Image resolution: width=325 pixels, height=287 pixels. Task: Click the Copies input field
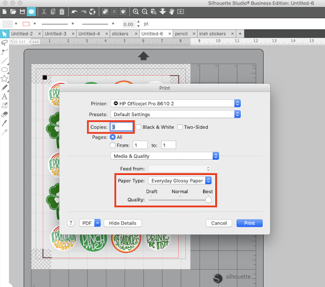(121, 127)
